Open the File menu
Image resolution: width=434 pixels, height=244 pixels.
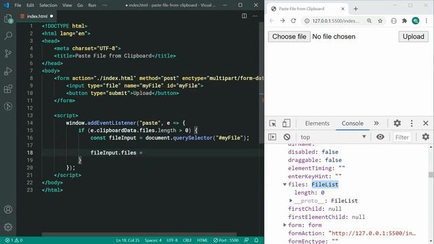click(x=18, y=5)
